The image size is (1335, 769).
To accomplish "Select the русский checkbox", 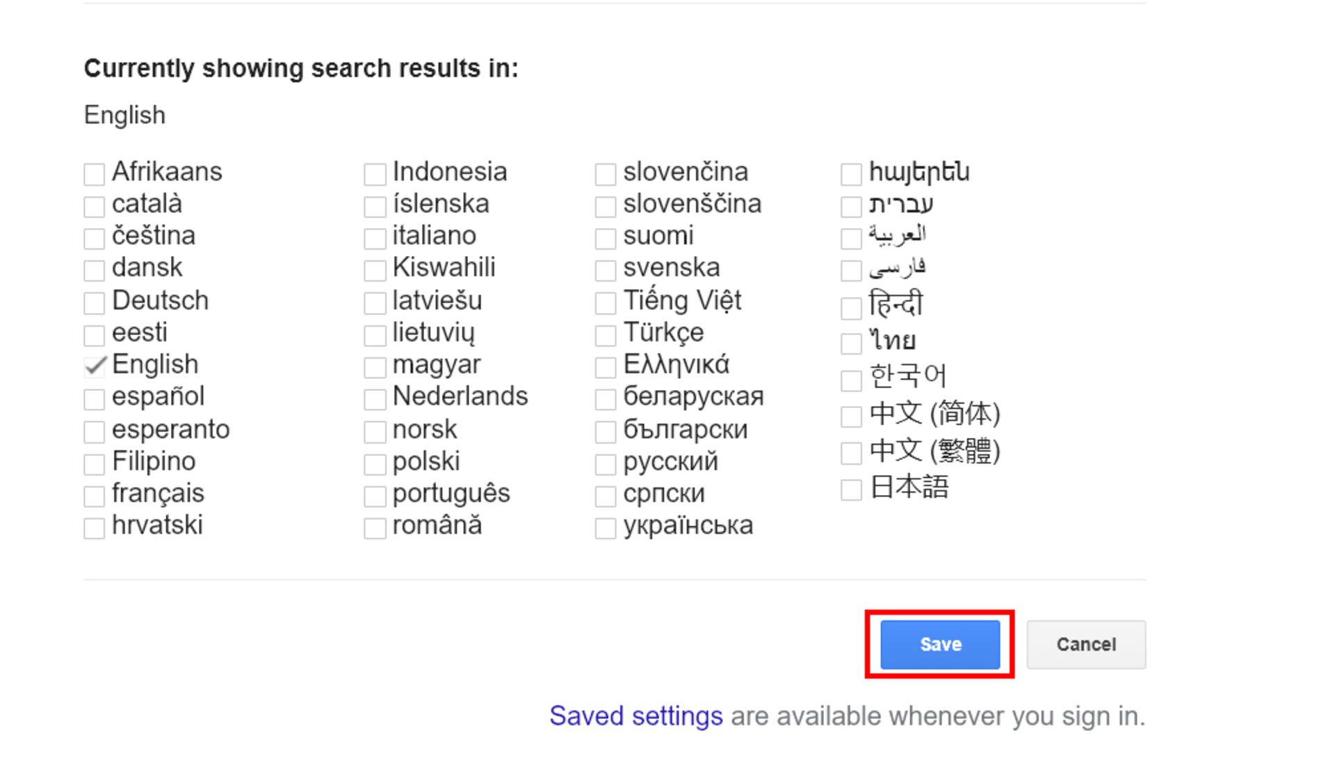I will [x=606, y=464].
